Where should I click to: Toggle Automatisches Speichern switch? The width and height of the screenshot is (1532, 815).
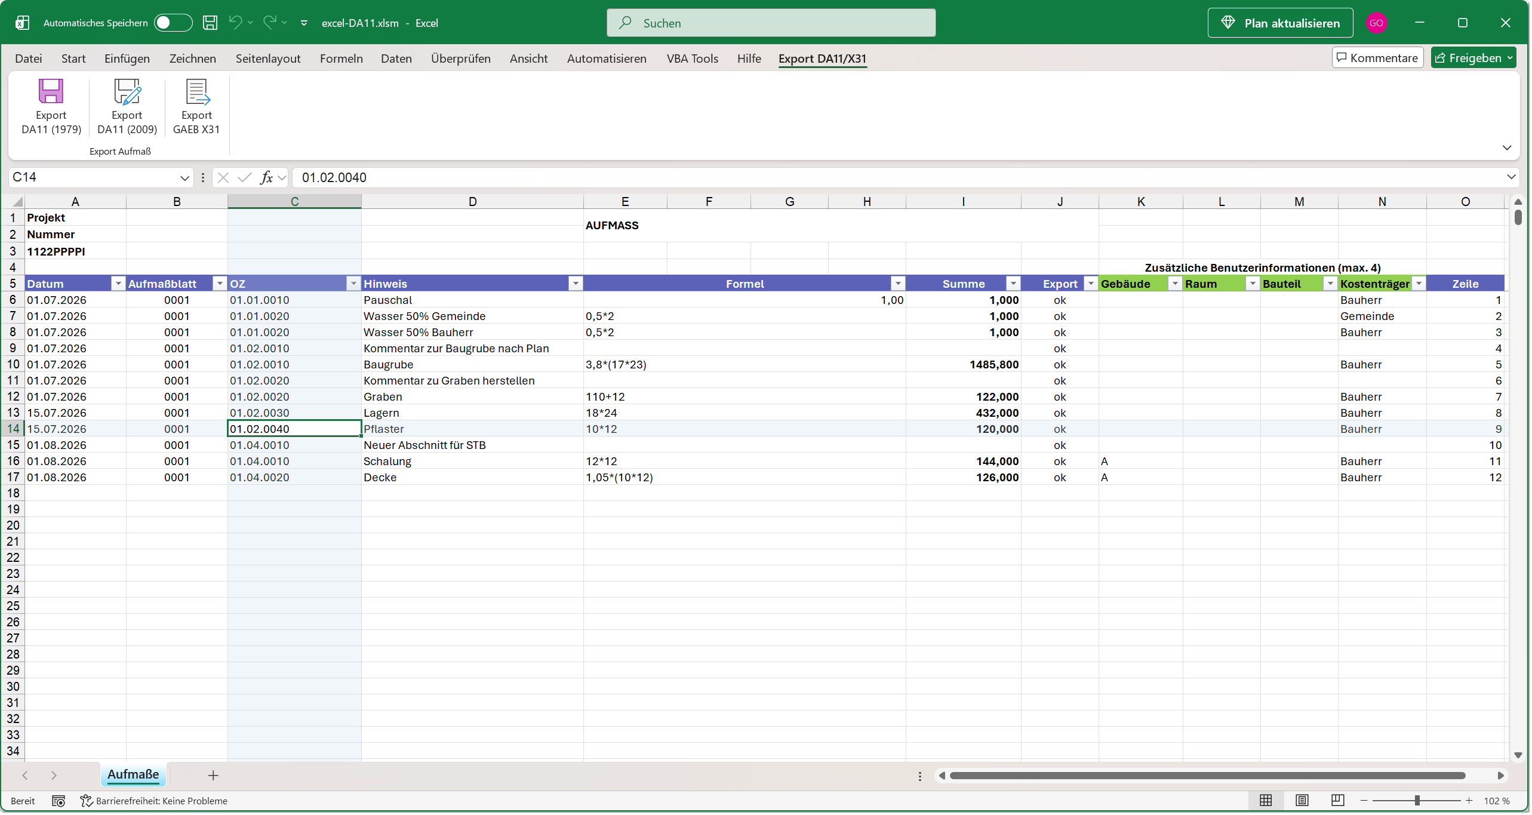(x=173, y=23)
